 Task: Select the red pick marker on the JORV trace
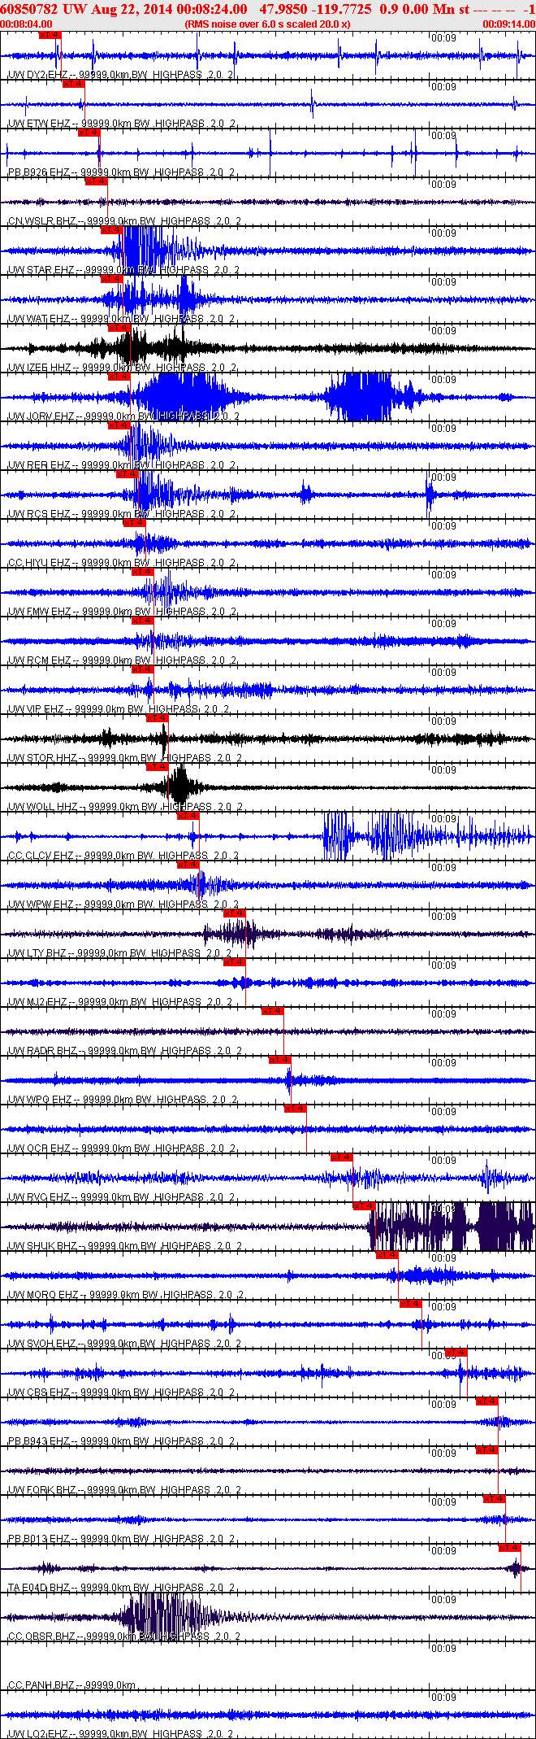pyautogui.click(x=119, y=377)
